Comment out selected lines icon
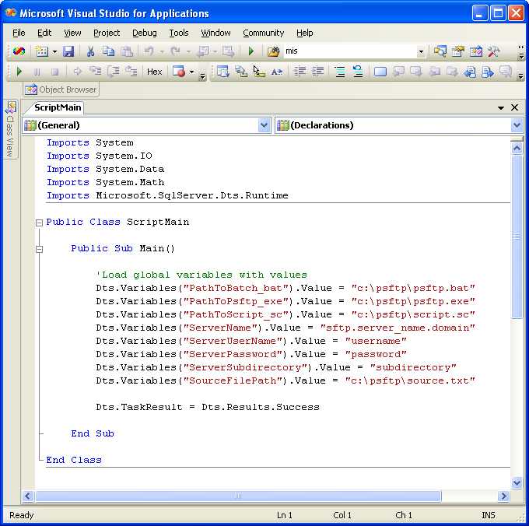Screen dimensions: 529x526 coord(340,72)
